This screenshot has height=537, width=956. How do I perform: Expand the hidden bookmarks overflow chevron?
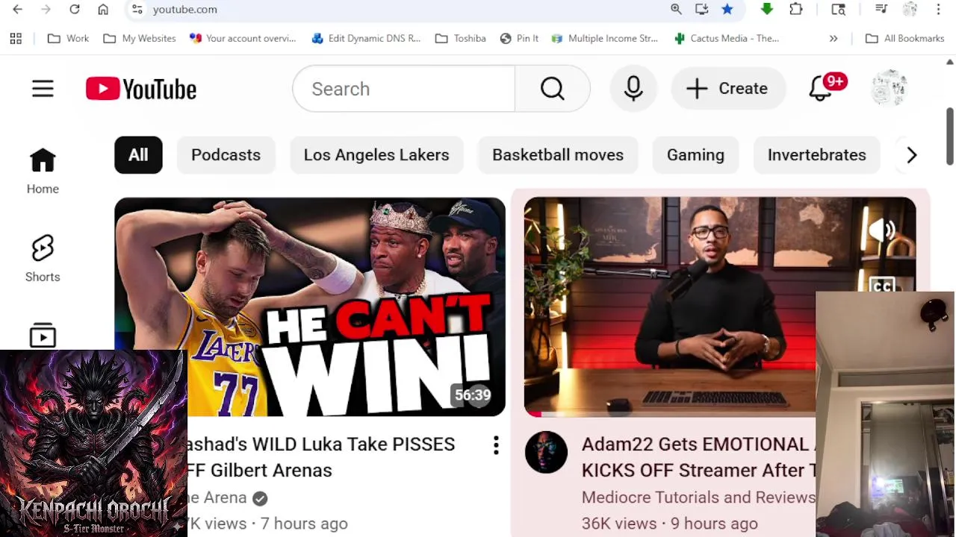point(834,38)
